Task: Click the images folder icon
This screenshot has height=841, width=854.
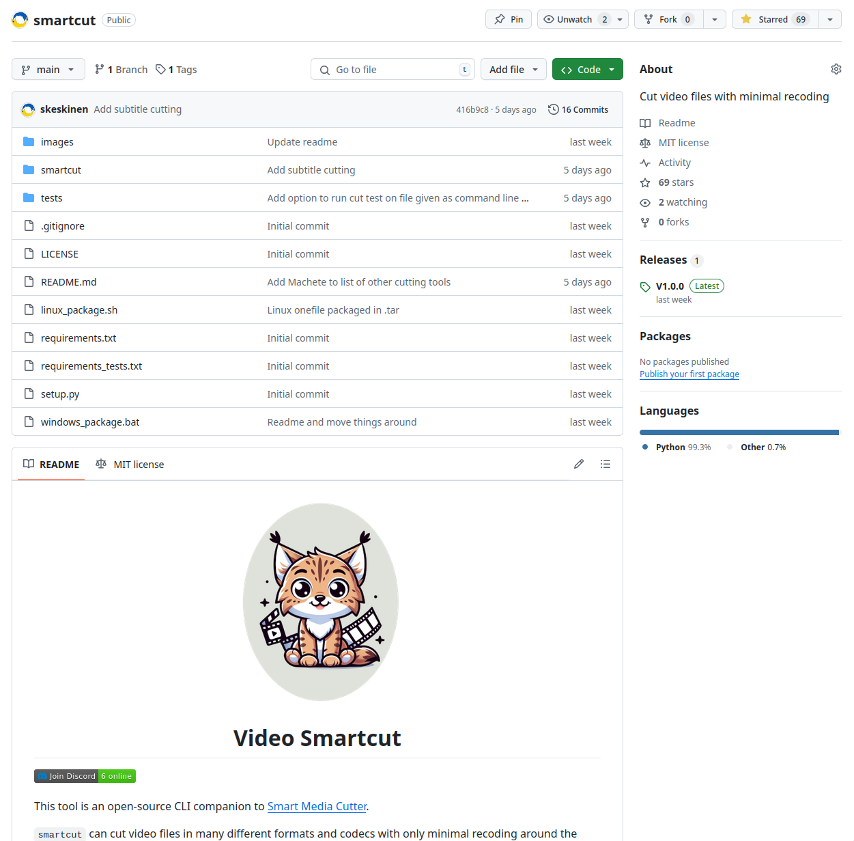Action: pos(29,142)
